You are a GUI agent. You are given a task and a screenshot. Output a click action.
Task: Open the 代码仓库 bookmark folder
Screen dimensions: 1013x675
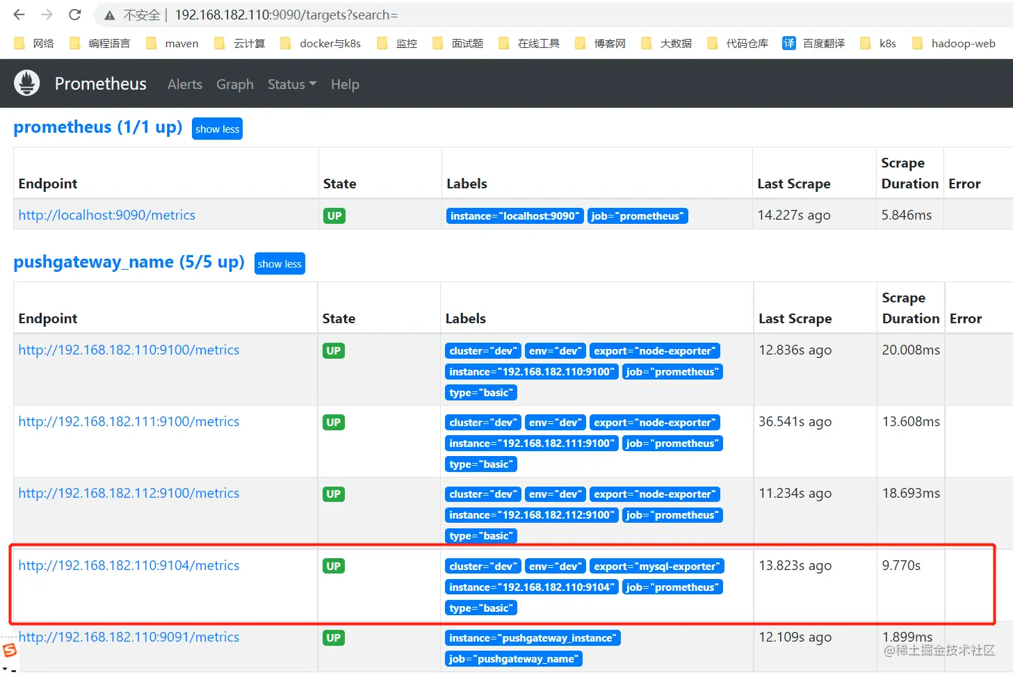(738, 43)
